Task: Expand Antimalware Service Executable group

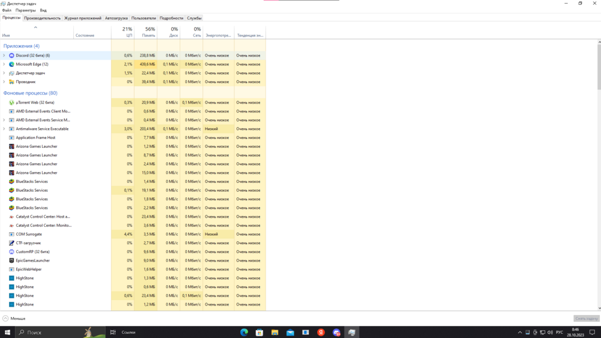Action: (4, 129)
